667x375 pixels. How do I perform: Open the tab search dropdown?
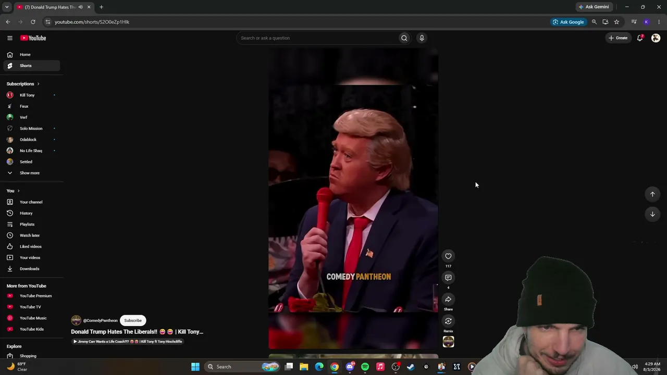7,7
